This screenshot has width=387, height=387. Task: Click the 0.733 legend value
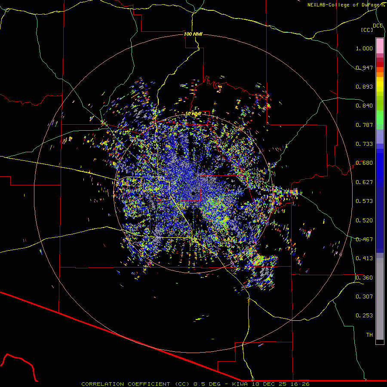tap(364, 144)
